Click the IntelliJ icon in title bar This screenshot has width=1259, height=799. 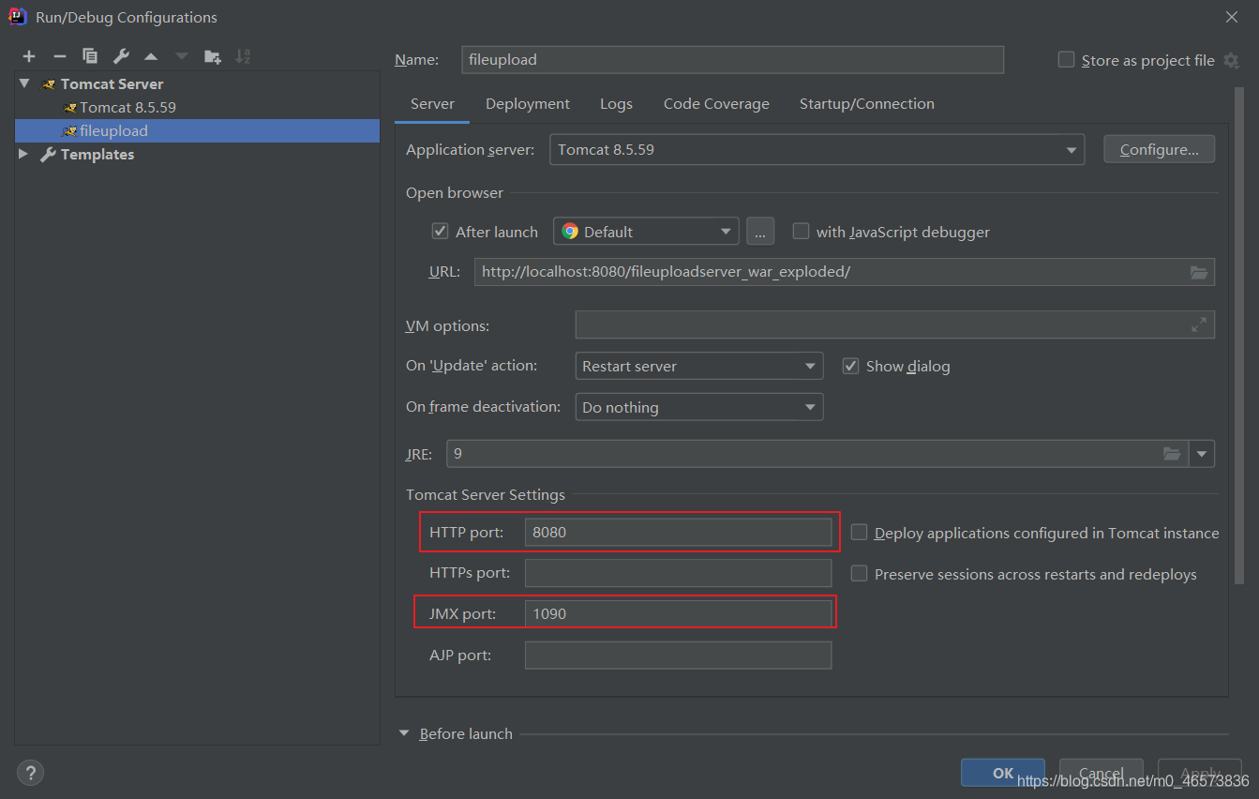pos(17,16)
